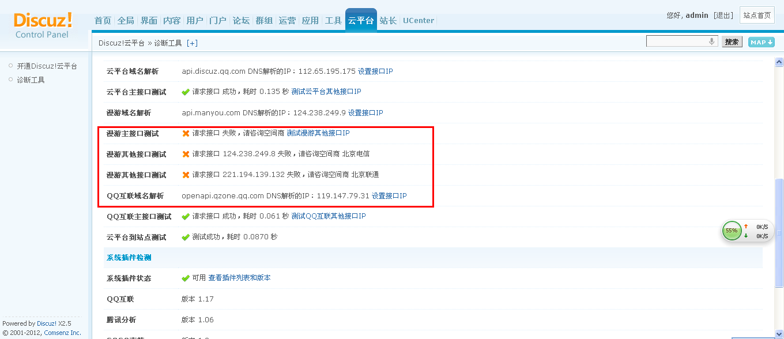Open the 论坛 menu tab

click(x=241, y=20)
